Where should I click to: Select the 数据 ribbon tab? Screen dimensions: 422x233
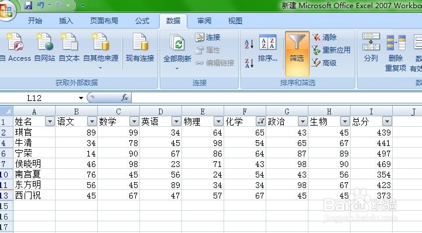click(173, 21)
